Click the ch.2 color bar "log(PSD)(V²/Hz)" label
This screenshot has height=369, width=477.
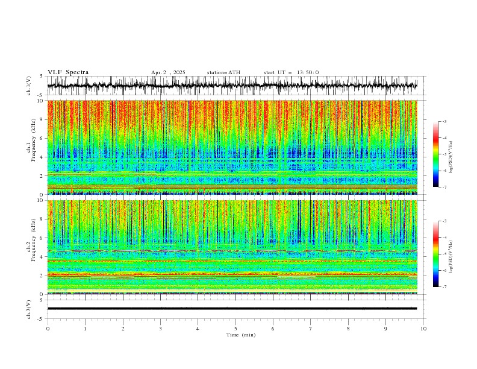point(451,256)
